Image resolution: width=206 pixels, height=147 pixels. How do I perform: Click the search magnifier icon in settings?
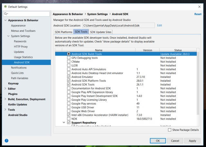coord(6,14)
